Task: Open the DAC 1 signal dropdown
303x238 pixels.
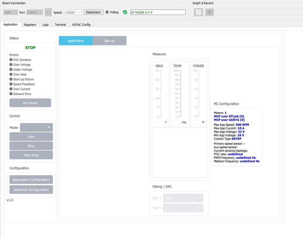Action: point(183,198)
